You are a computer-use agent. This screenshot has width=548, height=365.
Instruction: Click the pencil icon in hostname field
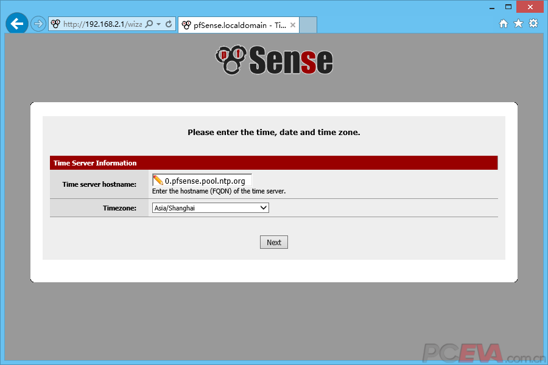158,180
